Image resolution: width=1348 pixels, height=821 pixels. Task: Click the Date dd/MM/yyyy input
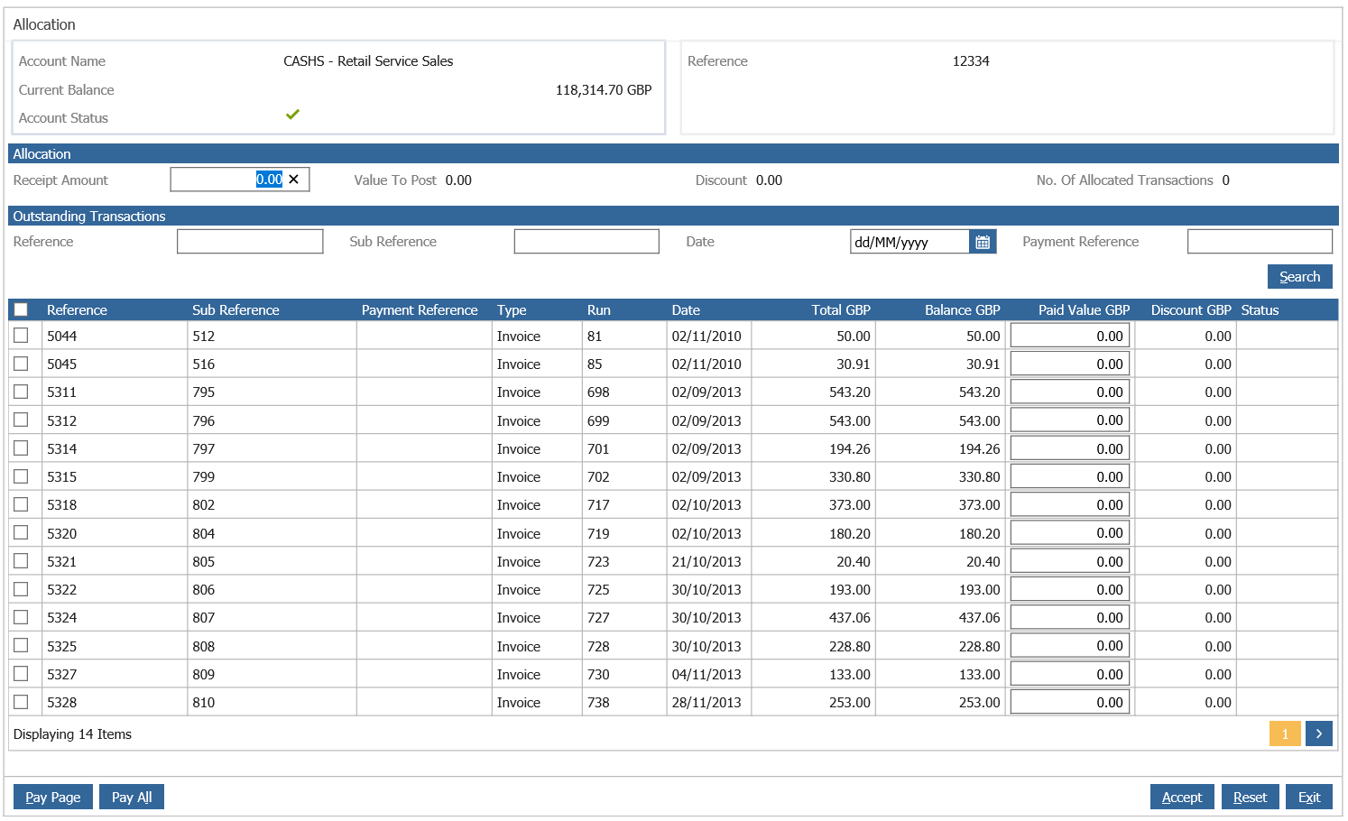[x=909, y=242]
